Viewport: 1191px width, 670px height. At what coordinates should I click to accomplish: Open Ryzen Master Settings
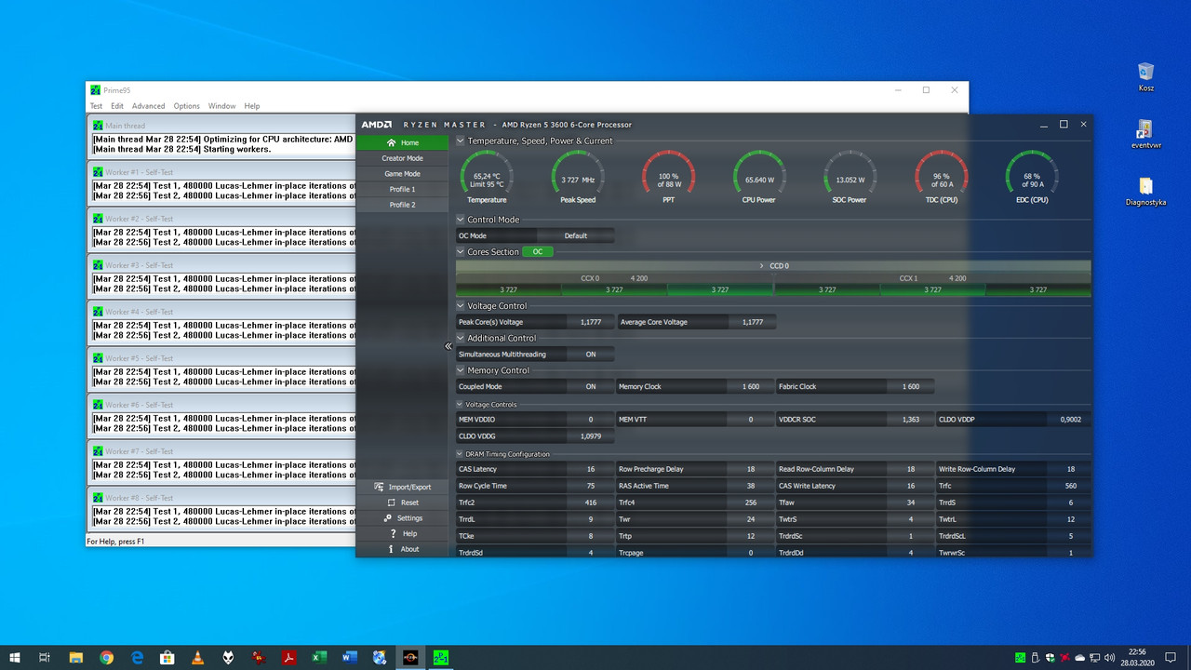pos(402,518)
